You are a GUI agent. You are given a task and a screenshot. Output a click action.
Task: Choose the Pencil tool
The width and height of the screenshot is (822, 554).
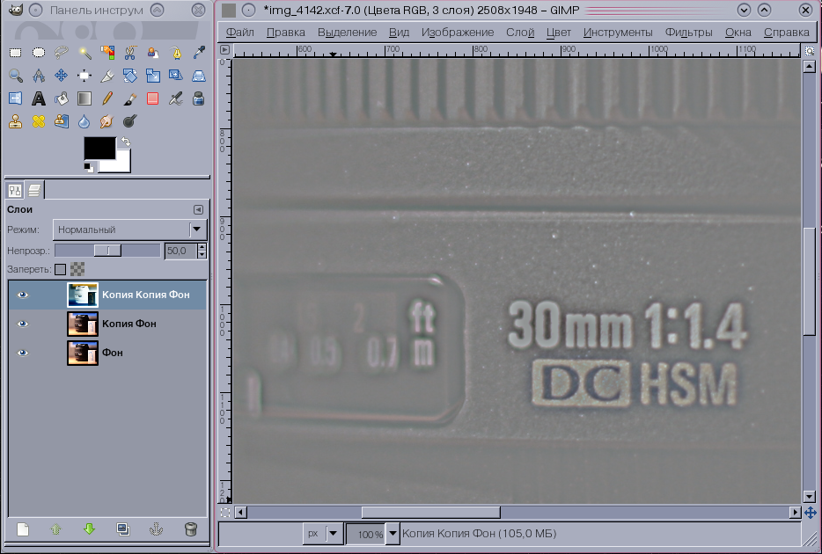pyautogui.click(x=107, y=98)
